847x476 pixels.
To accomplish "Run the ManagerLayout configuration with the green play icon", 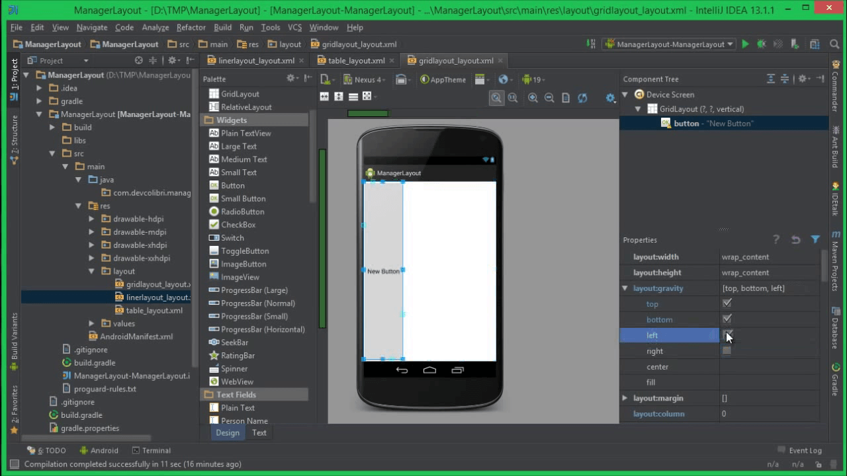I will point(745,44).
